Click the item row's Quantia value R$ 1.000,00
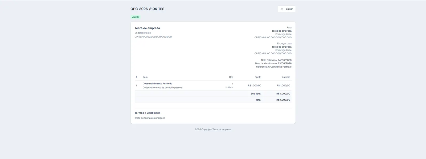The width and height of the screenshot is (426, 159). pyautogui.click(x=283, y=86)
